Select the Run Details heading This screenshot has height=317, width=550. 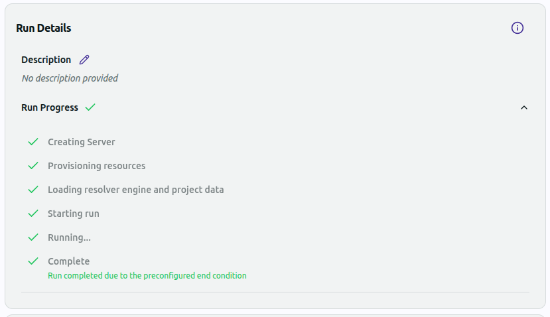click(44, 28)
